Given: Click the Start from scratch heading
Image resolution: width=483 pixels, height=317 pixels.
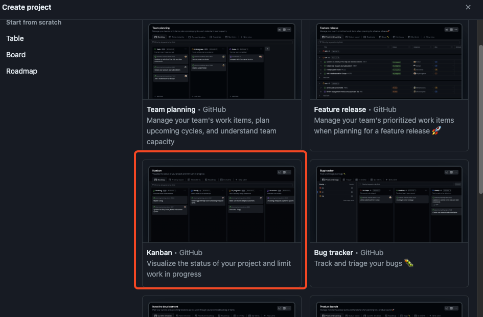Looking at the screenshot, I should [x=34, y=22].
